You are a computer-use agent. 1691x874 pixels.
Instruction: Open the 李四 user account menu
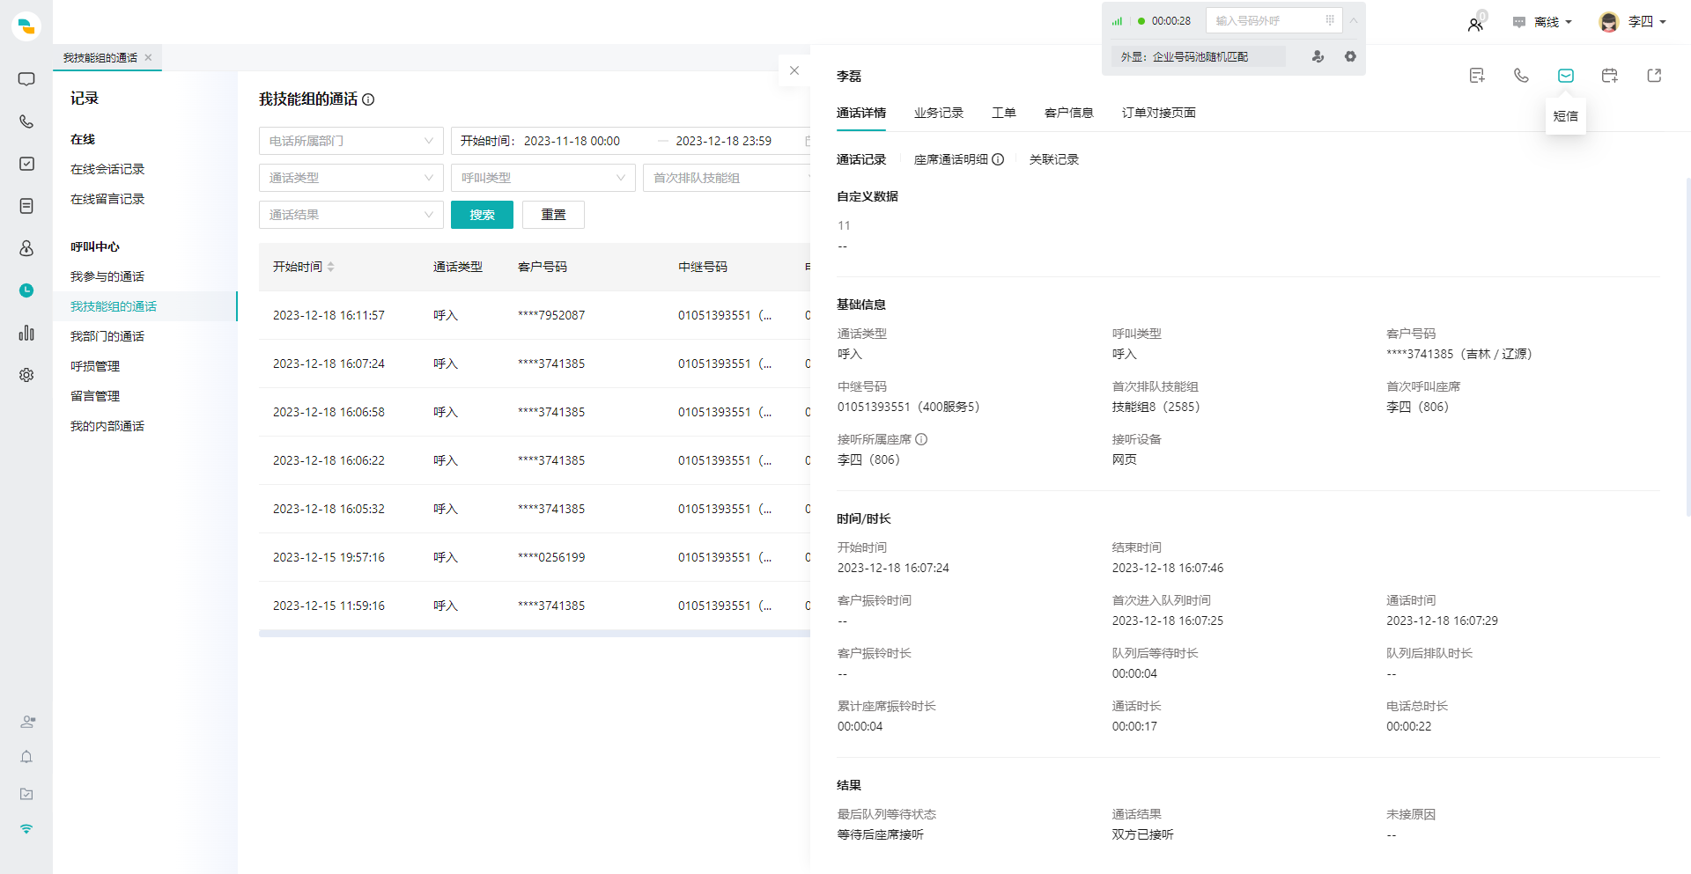point(1633,22)
